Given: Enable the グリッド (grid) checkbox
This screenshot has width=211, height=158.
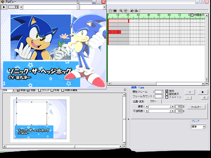Looking at the screenshot, I should 40,90.
